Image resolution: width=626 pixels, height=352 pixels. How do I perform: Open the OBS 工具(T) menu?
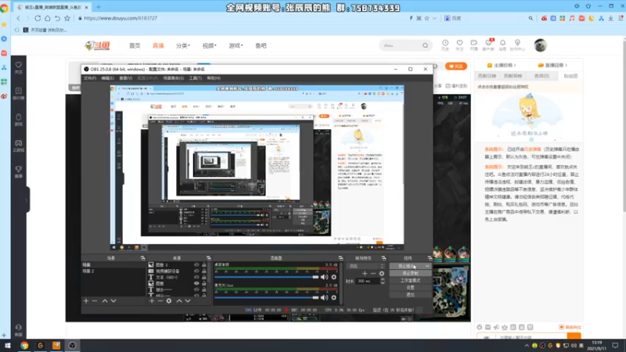(x=195, y=78)
